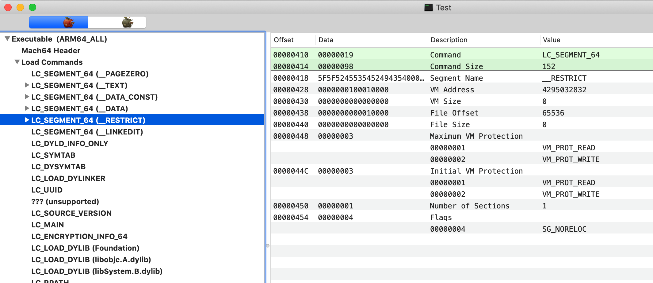Click the yellow minimize window button
The width and height of the screenshot is (653, 283).
[20, 7]
